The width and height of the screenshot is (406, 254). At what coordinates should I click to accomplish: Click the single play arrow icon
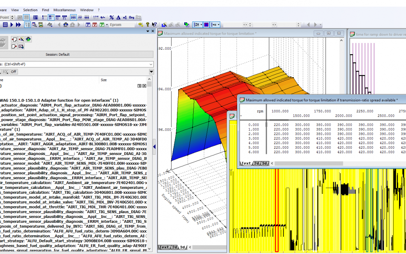pos(12,24)
